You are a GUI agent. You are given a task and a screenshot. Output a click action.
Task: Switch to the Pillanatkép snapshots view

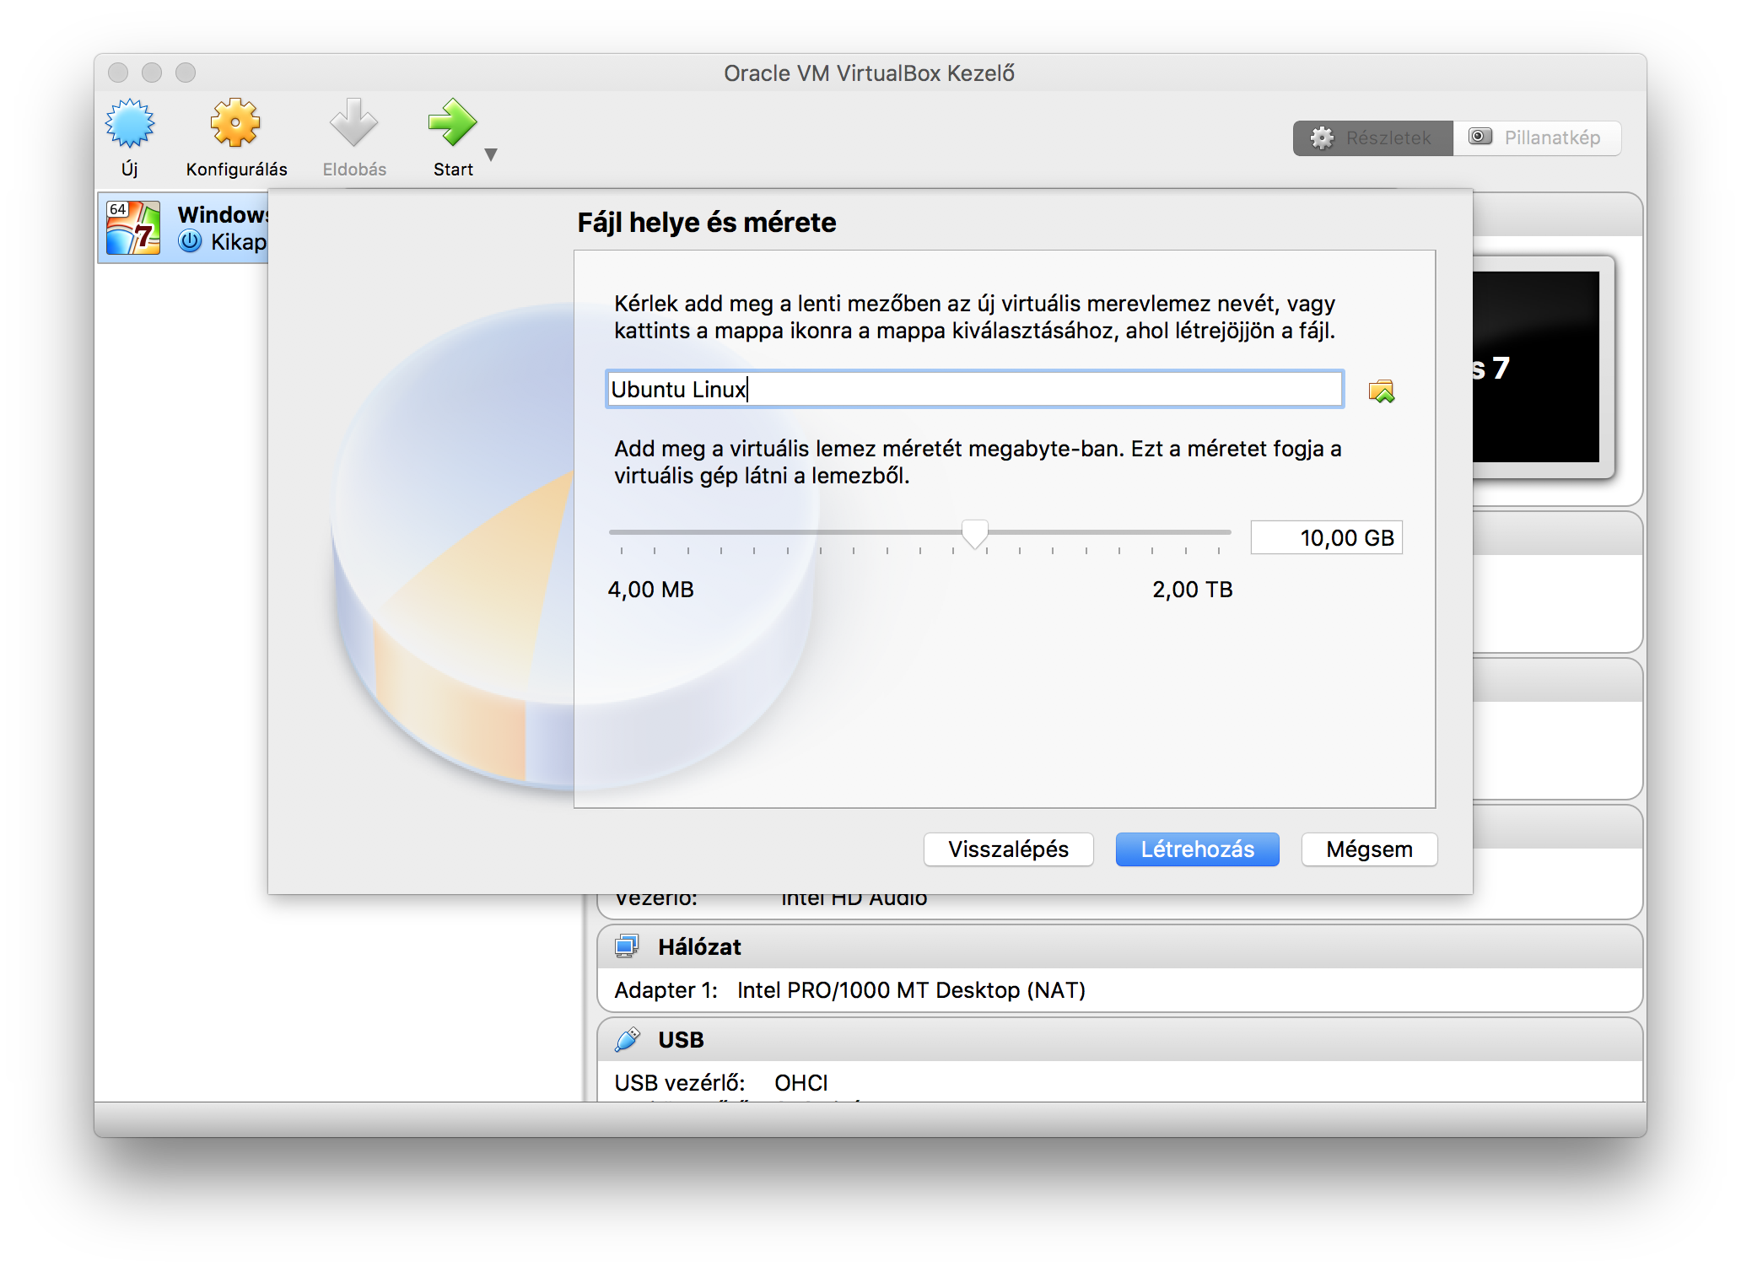point(1536,138)
